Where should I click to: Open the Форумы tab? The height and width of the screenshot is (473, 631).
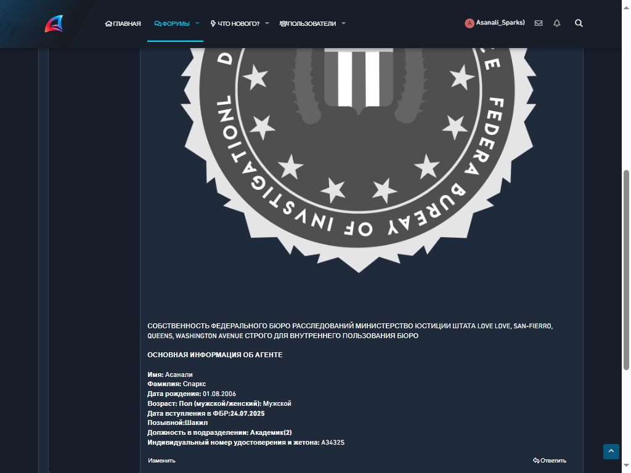tap(172, 24)
